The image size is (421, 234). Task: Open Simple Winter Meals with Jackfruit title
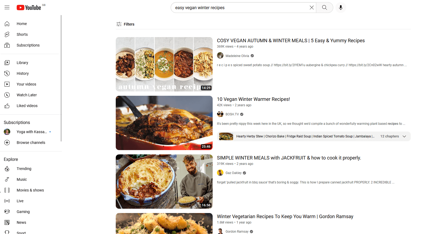289,158
